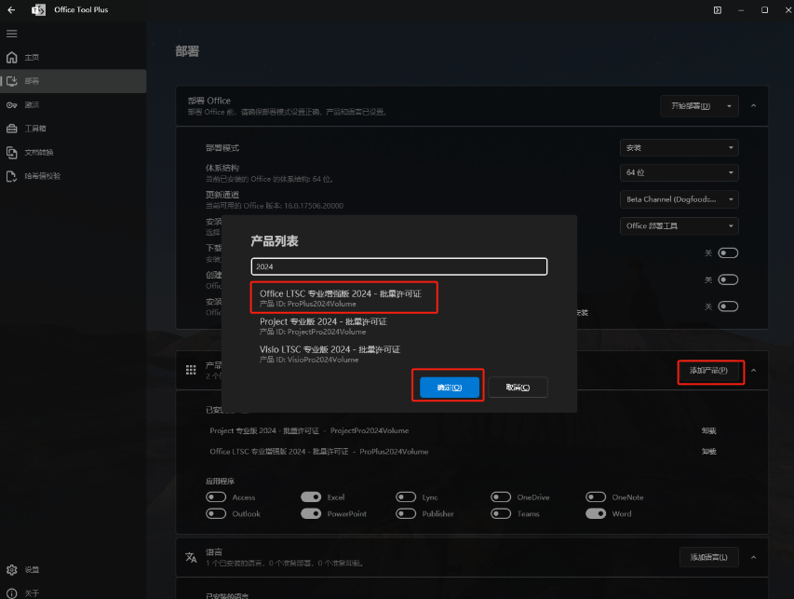
Task: Open the document conversion sidebar item
Action: (74, 152)
